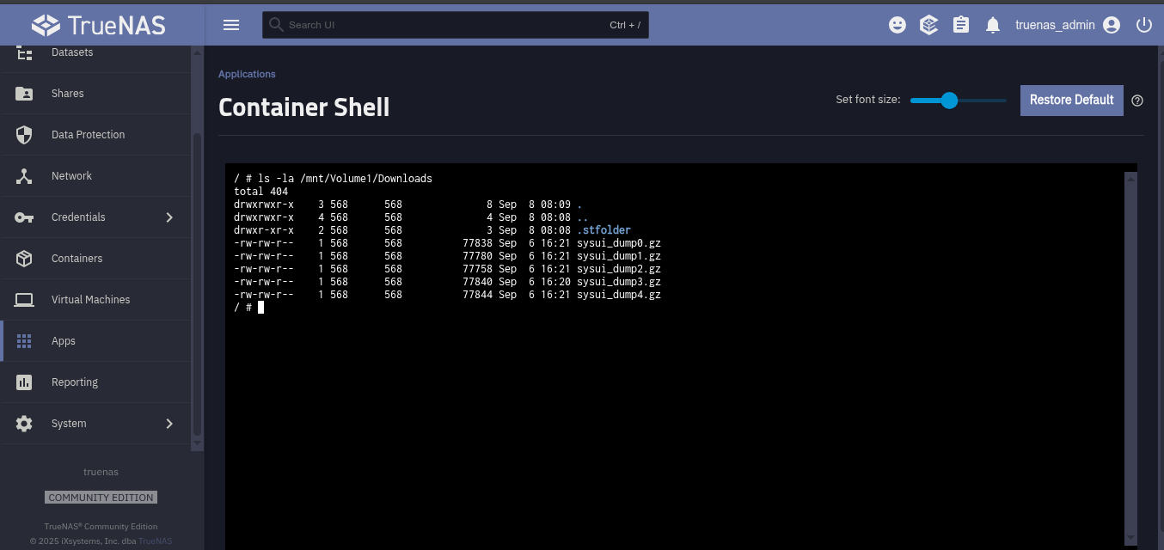Select Containers in the sidebar
This screenshot has height=550, width=1164.
point(77,259)
